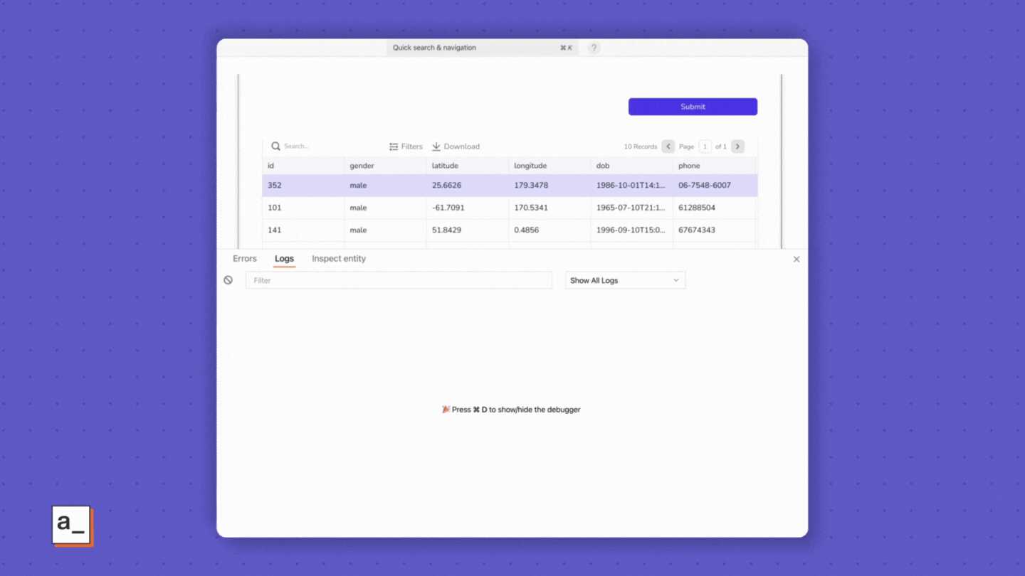
Task: Click the id column header
Action: (303, 166)
